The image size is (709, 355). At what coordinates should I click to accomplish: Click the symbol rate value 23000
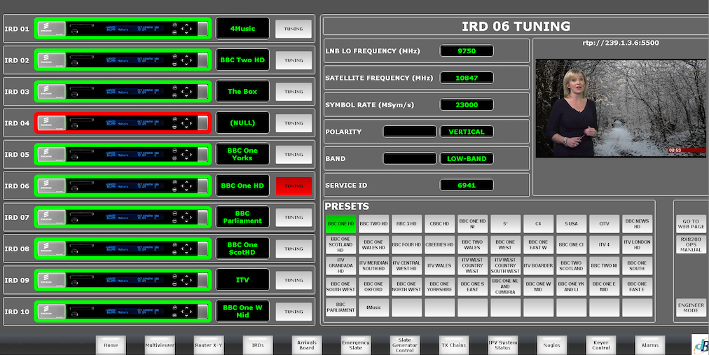point(467,105)
